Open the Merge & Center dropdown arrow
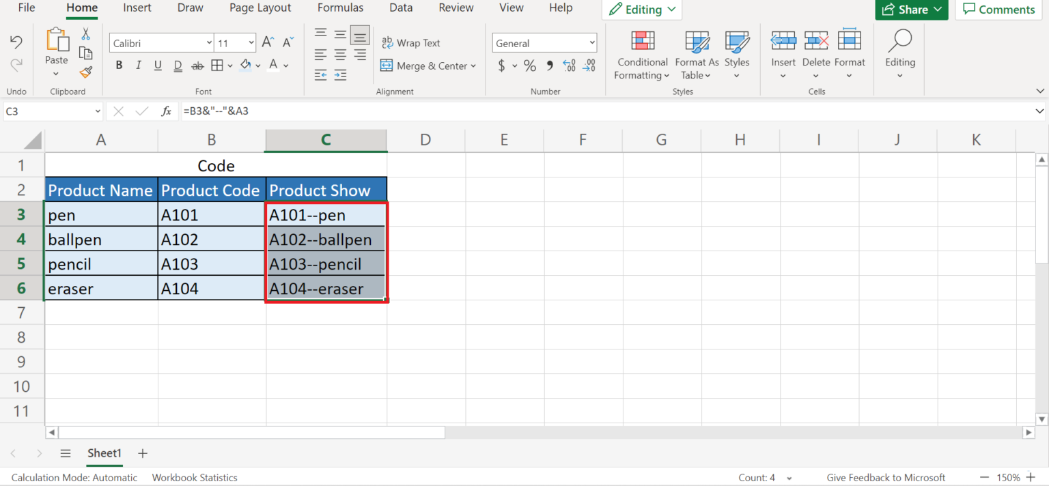Viewport: 1049px width, 486px height. (x=474, y=66)
